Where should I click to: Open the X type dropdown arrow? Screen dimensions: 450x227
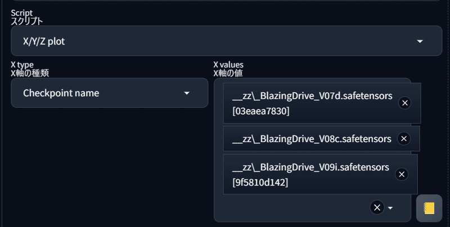[187, 93]
